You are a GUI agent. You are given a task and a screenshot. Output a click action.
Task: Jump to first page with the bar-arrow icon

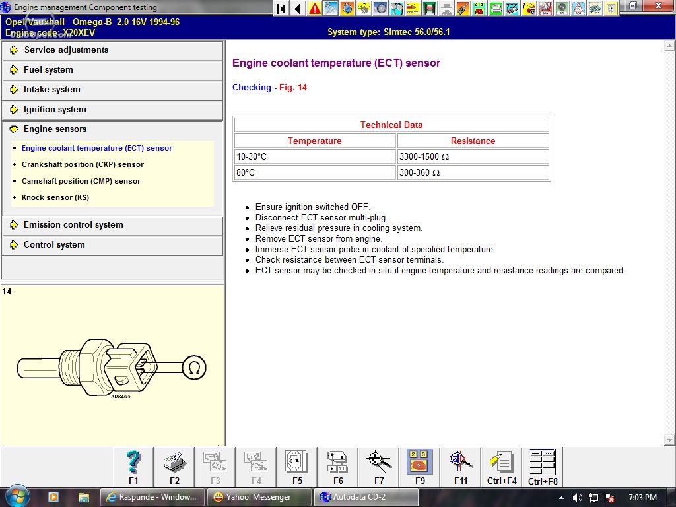(281, 8)
